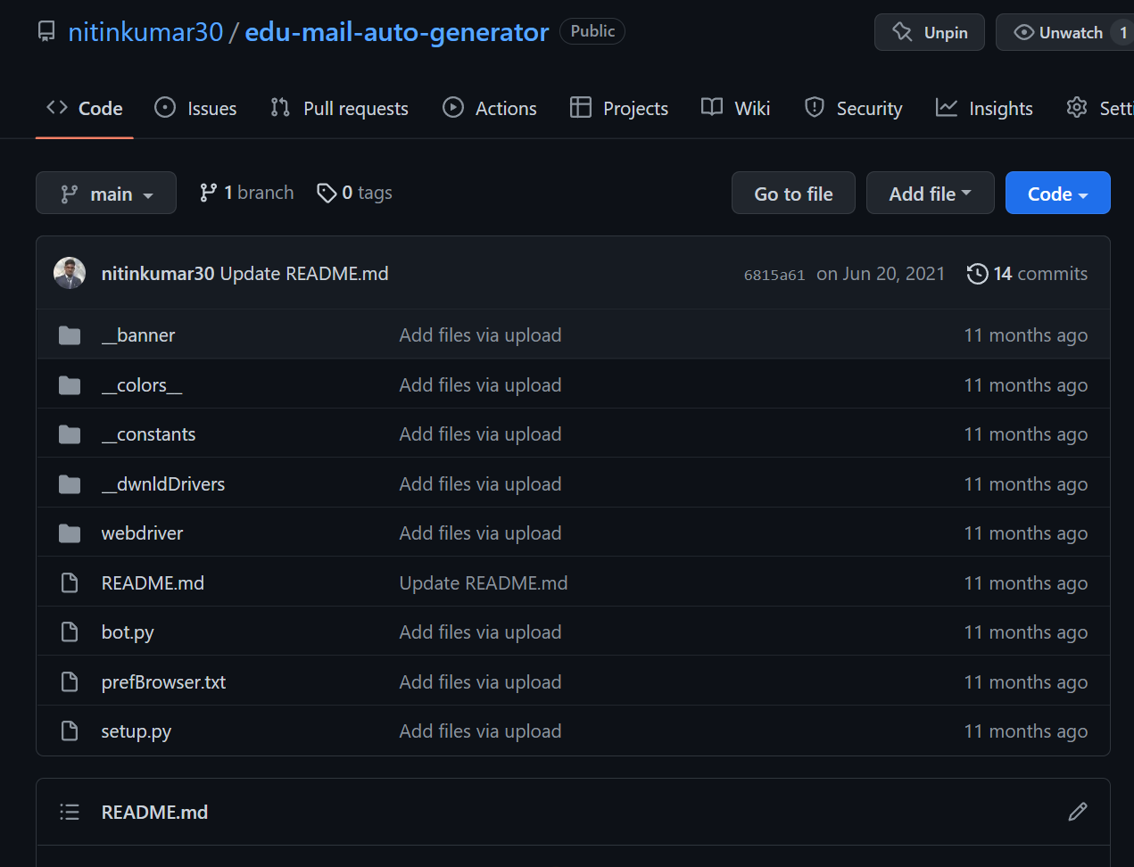The height and width of the screenshot is (867, 1134).
Task: Click the tags label icon
Action: click(327, 193)
